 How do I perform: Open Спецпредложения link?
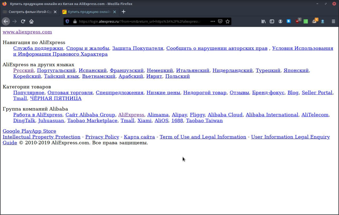[x=119, y=93]
